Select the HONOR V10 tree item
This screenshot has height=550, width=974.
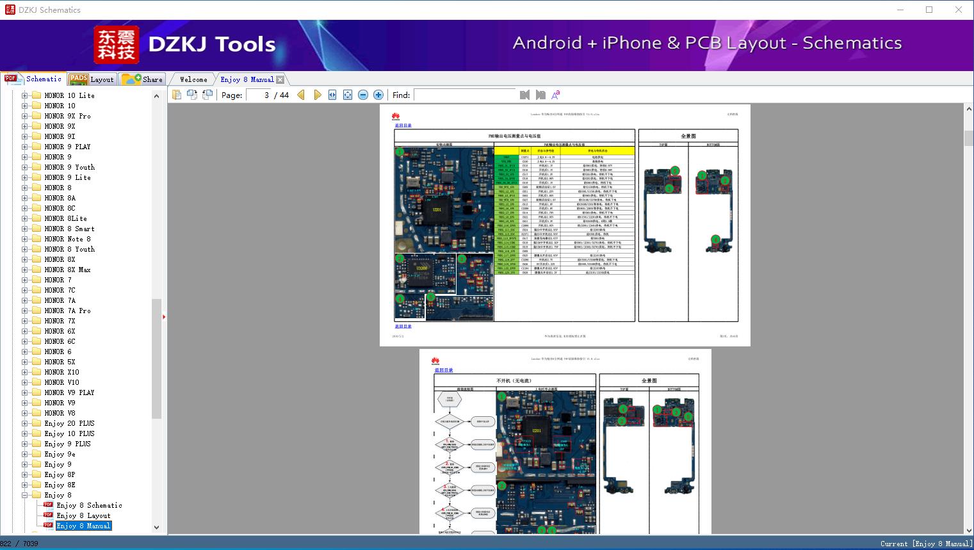(x=61, y=382)
